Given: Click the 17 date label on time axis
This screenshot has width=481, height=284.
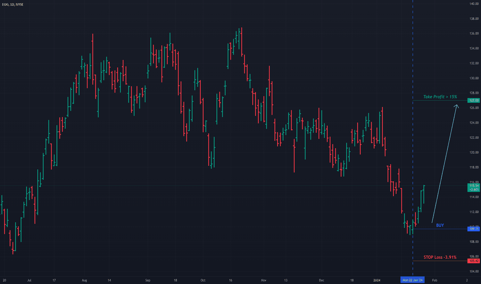Looking at the screenshot, I should click(54, 280).
